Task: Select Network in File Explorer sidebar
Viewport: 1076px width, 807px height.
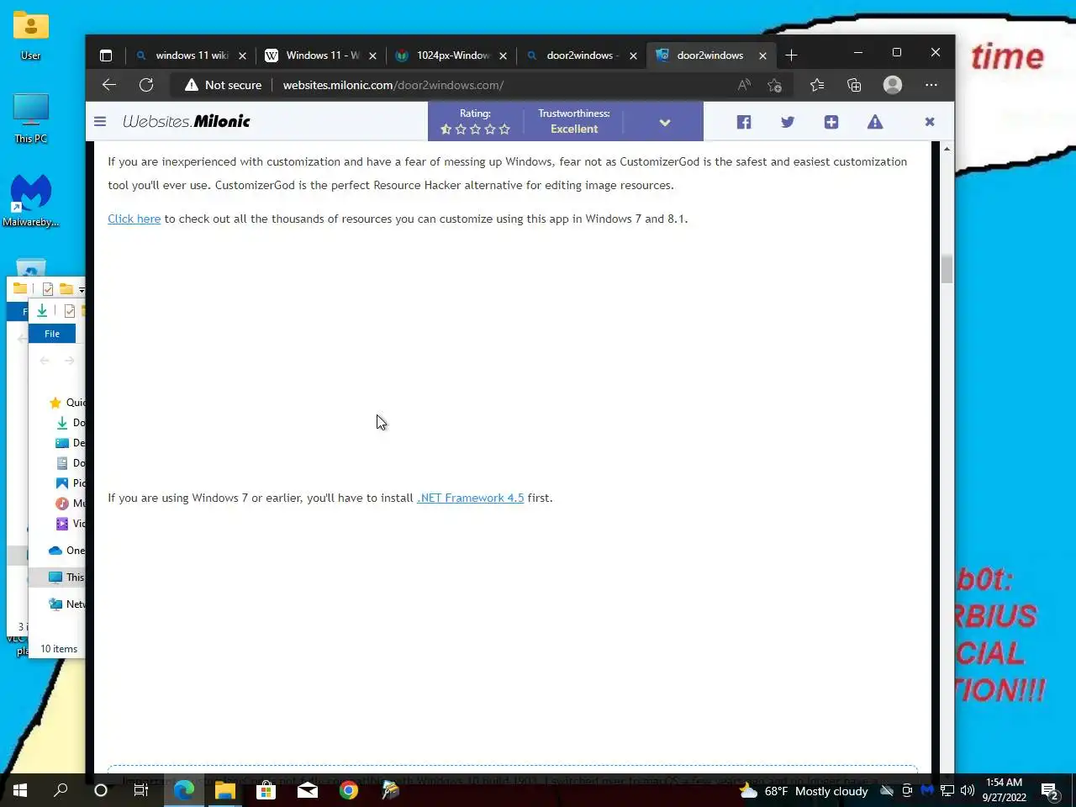Action: [x=67, y=604]
